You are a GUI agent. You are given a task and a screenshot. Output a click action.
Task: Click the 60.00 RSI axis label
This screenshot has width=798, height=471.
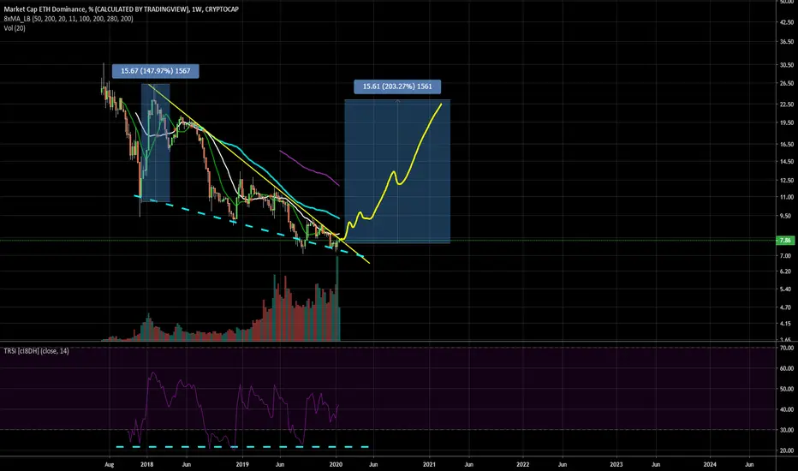click(787, 368)
